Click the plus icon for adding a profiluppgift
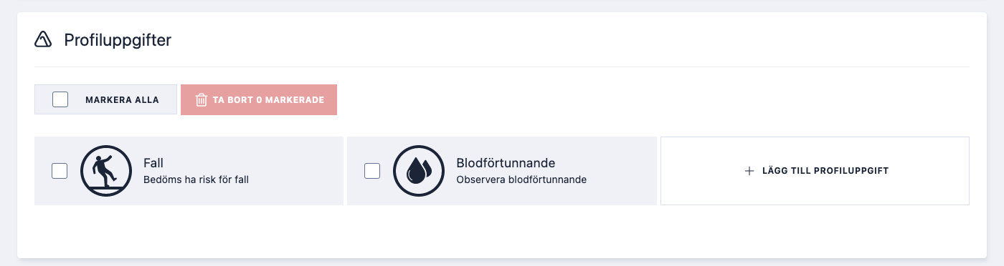 [749, 171]
